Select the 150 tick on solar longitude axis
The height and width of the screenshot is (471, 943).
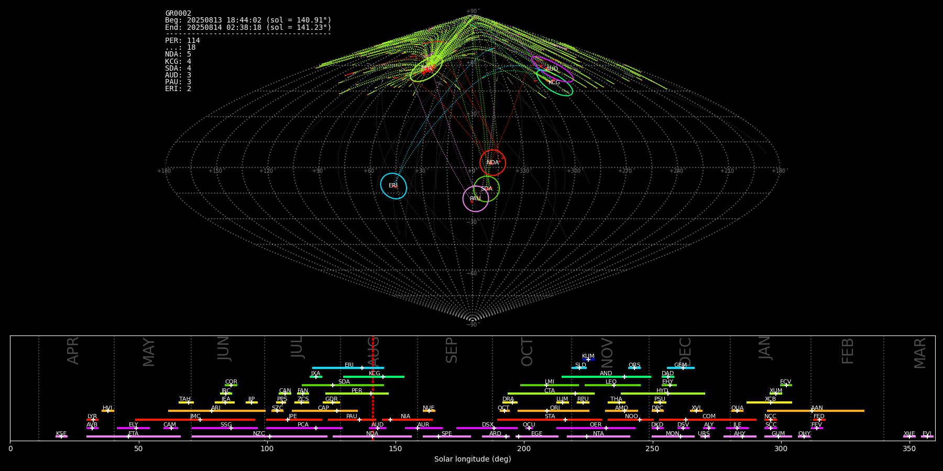(396, 449)
